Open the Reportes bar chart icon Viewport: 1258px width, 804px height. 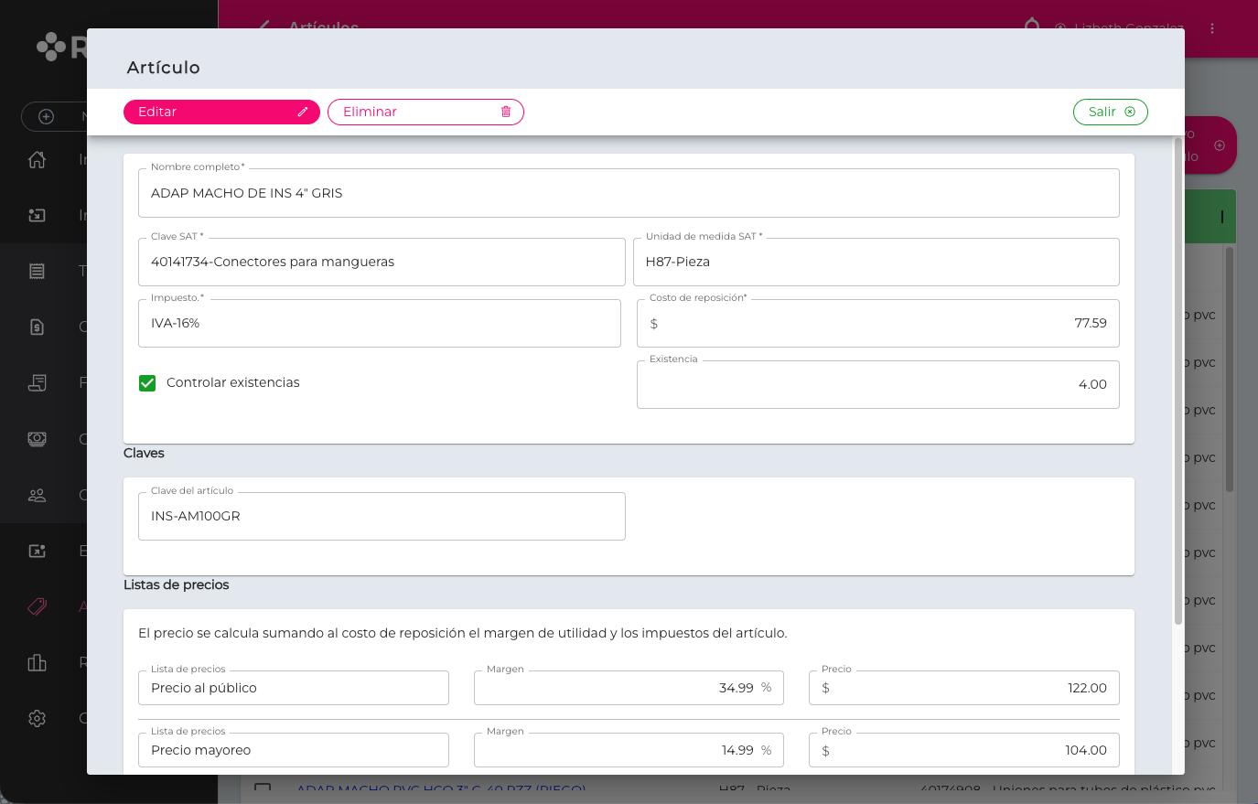pyautogui.click(x=37, y=662)
